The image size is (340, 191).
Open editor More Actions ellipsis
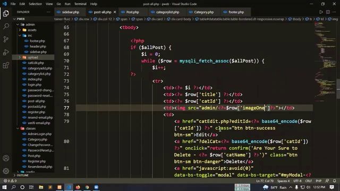coord(334,12)
